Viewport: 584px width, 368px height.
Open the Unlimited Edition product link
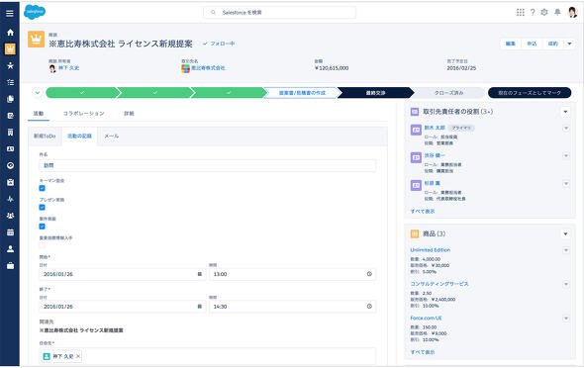click(x=431, y=250)
